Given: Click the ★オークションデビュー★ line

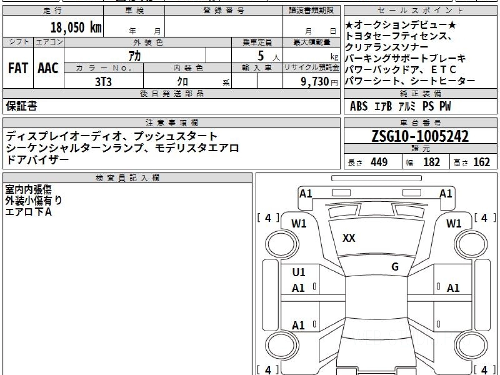Looking at the screenshot, I should [x=401, y=25].
